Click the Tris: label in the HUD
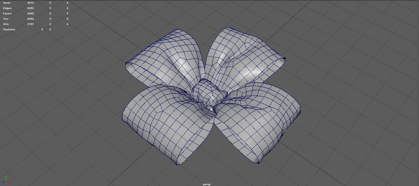The image size is (419, 186). point(6,19)
